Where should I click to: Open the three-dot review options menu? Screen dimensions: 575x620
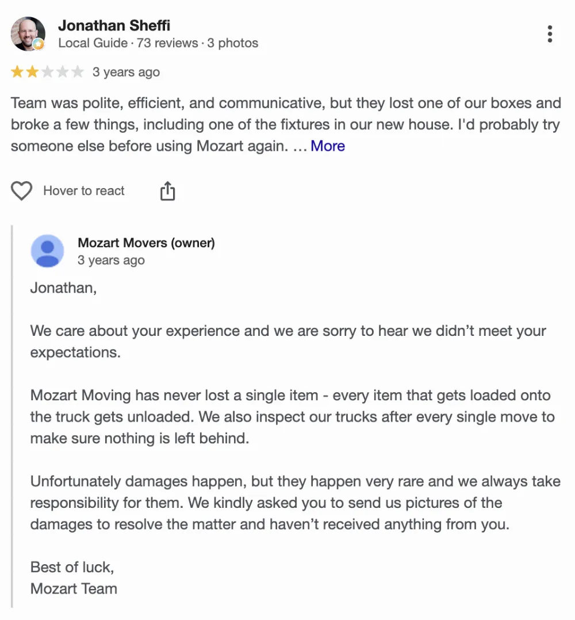pos(549,34)
